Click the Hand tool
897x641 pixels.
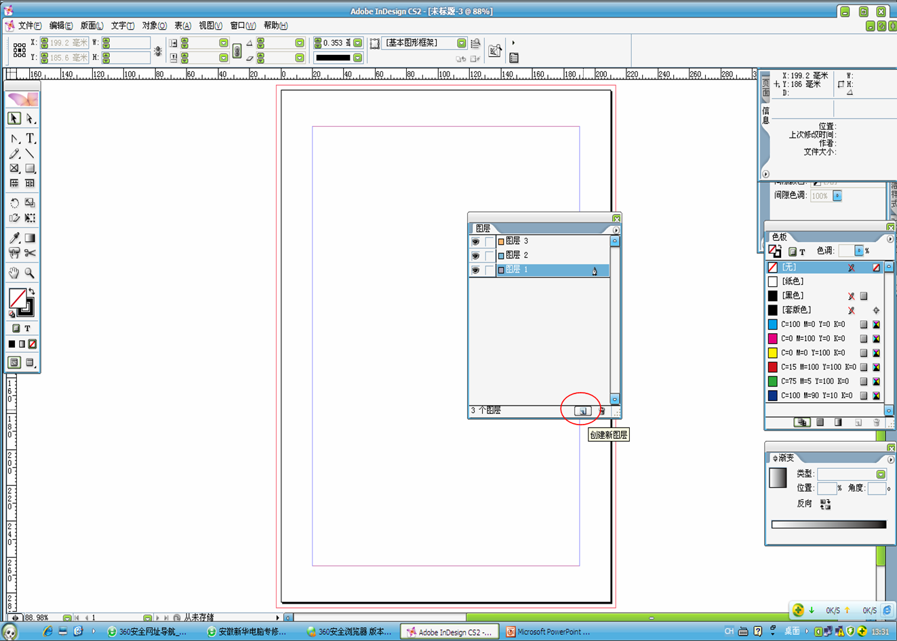[x=14, y=273]
